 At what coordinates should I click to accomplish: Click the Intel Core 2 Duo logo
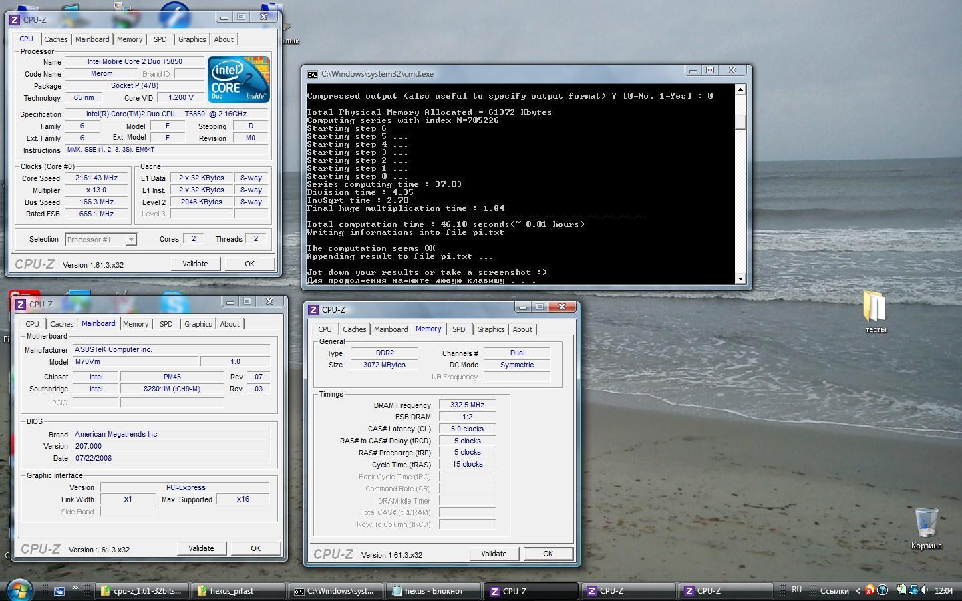coord(238,79)
